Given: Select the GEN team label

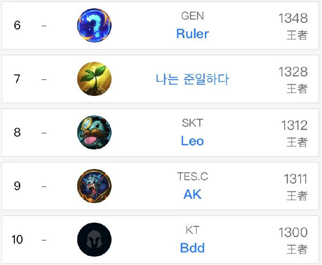Looking at the screenshot, I should 192,16.
